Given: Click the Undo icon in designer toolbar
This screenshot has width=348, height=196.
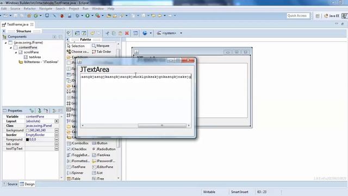Looking at the screenshot, I should (x=92, y=33).
